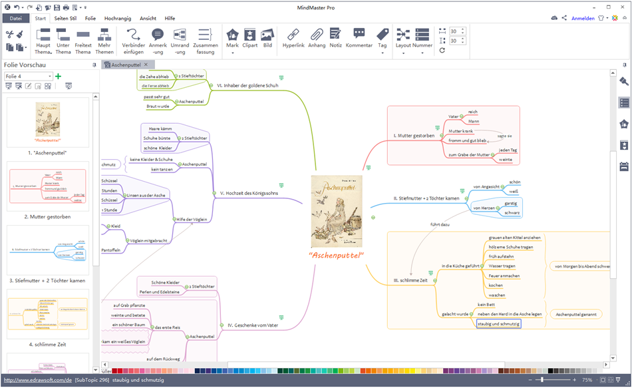Click the Print icon in quick access toolbar
The image size is (632, 388).
click(x=66, y=7)
